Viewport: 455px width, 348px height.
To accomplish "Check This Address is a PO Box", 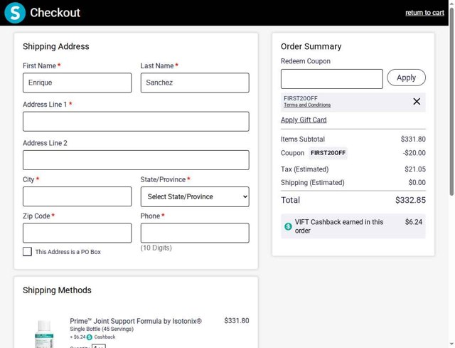I will (x=27, y=251).
